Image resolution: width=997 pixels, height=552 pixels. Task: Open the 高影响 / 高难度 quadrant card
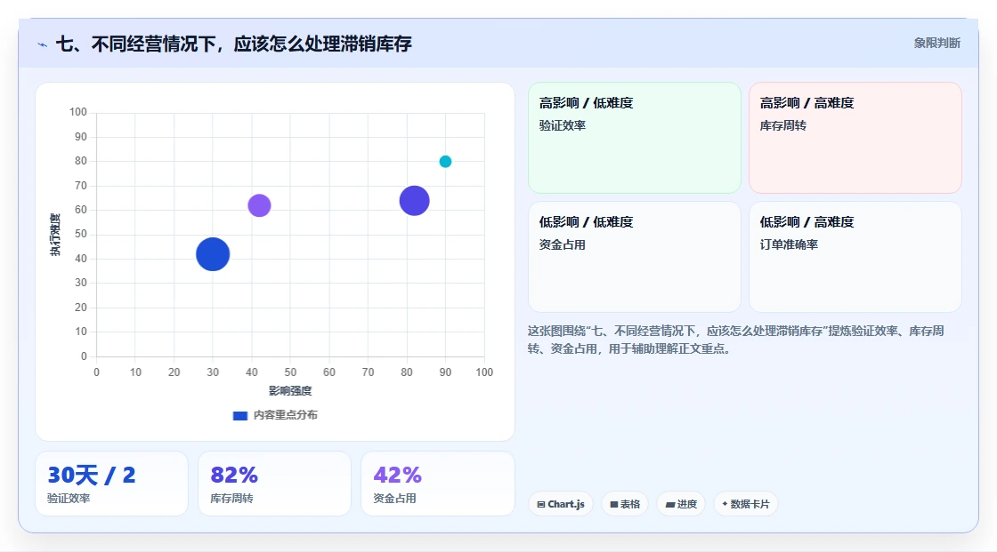855,138
